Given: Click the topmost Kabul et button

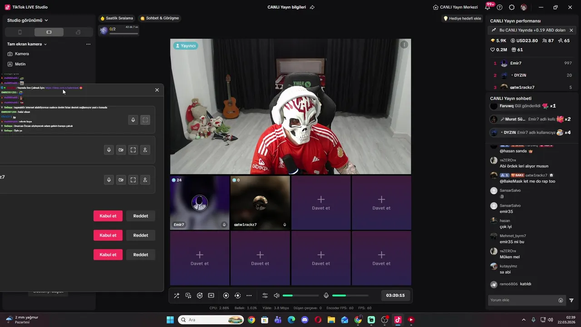Looking at the screenshot, I should click(108, 216).
